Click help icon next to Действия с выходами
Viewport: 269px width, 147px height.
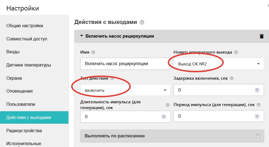click(x=142, y=22)
